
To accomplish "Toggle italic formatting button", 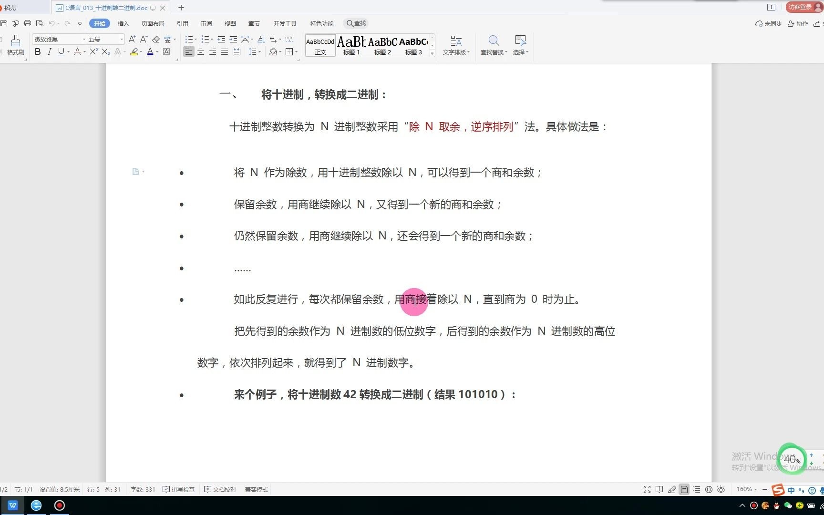I will (49, 51).
